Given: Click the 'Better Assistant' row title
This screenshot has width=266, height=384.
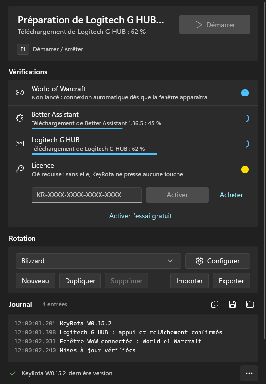Looking at the screenshot, I should click(55, 114).
